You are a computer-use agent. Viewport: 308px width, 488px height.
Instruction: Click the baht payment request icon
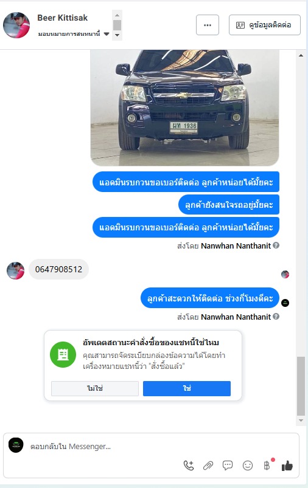pyautogui.click(x=267, y=466)
